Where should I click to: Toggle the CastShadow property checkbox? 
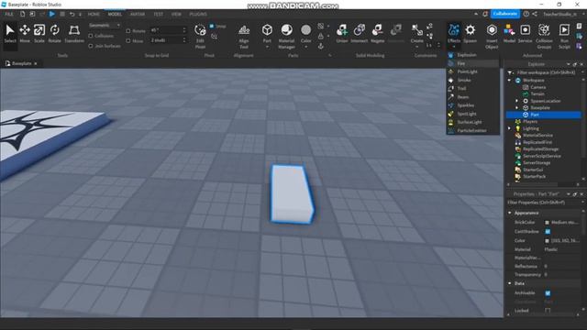click(548, 232)
